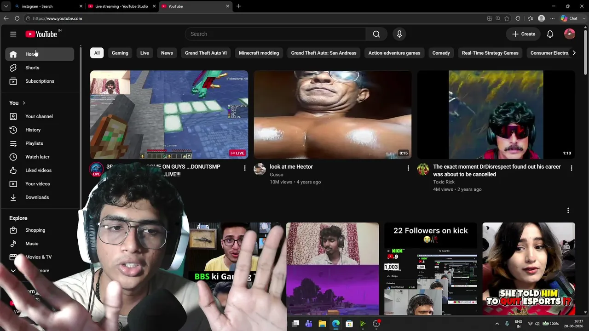The width and height of the screenshot is (589, 331).
Task: Open the Copilot Chat button
Action: 569,18
